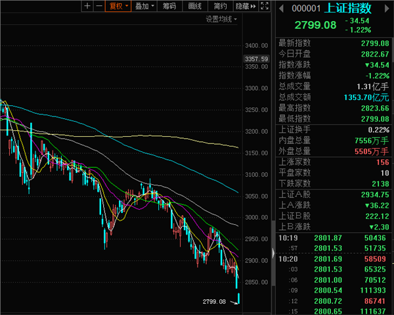Toggle fullscreen chart icon
This screenshot has width=394, height=315.
(265, 6)
